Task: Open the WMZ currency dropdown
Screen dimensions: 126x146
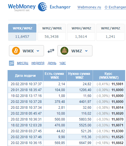Action: 75,51
